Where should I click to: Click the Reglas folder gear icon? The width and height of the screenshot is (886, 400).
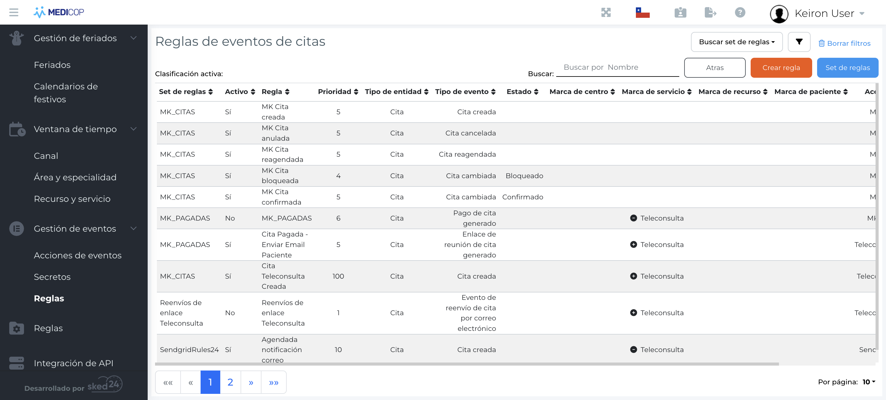17,328
